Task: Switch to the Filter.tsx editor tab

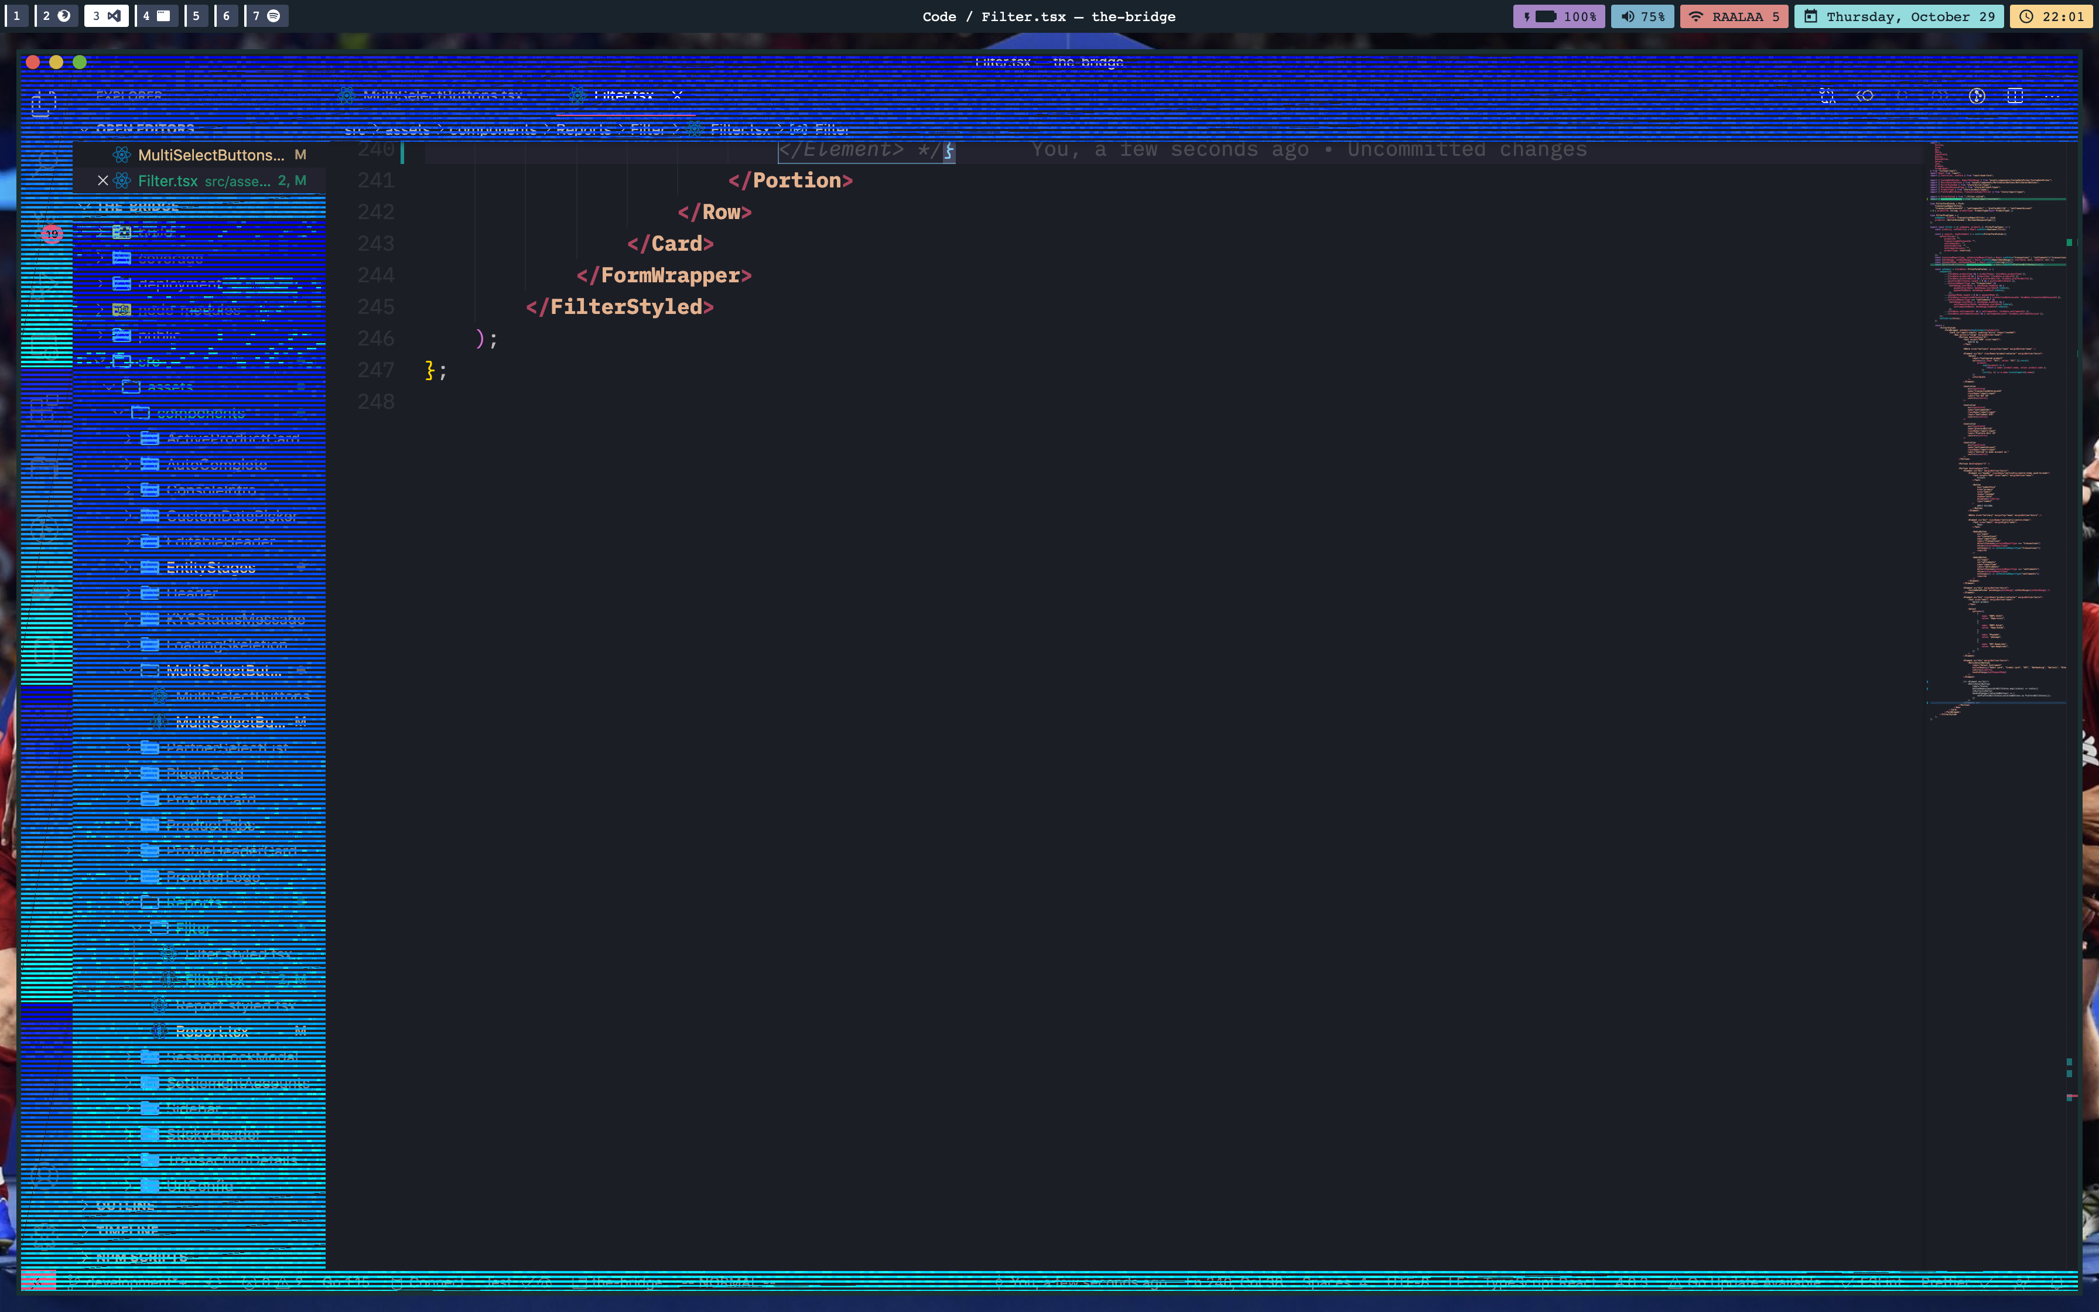Action: (x=624, y=95)
